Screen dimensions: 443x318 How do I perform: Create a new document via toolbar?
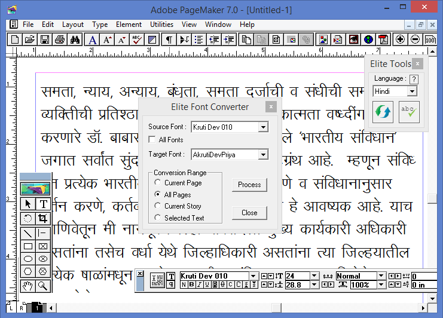14,40
